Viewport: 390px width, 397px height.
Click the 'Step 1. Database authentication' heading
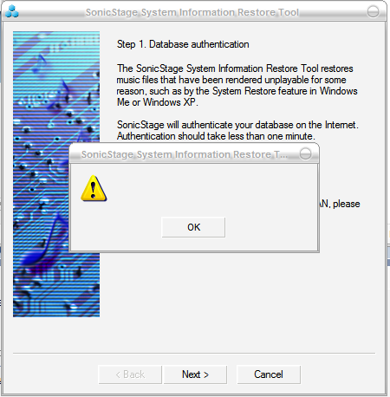[183, 44]
